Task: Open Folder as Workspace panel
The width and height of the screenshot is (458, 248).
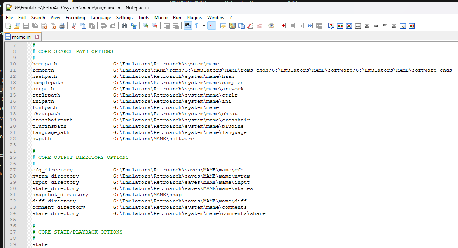Action: click(259, 26)
